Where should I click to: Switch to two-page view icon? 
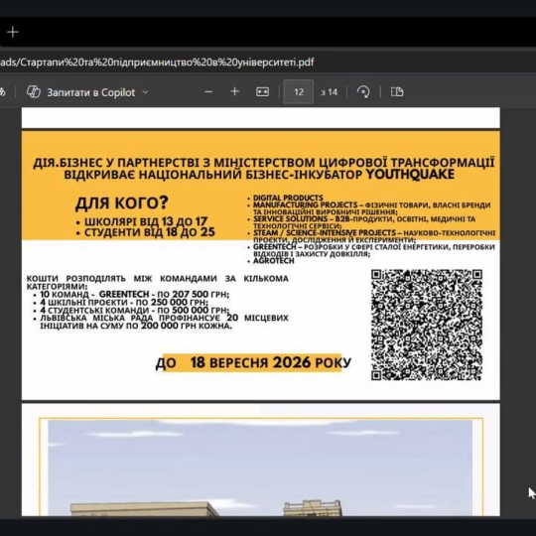(397, 92)
